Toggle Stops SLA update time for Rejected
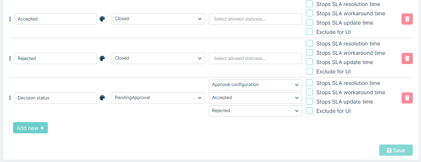 point(309,62)
